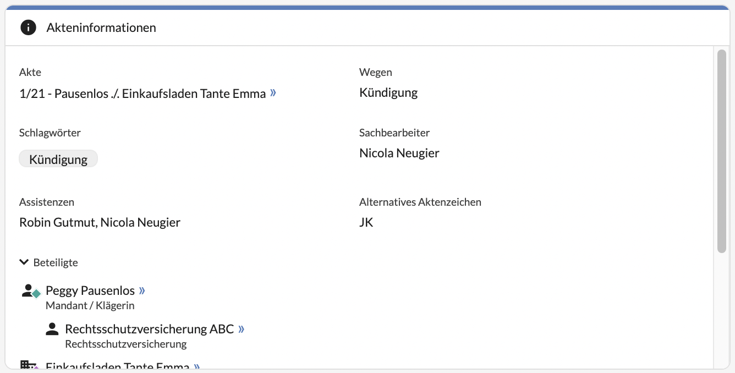Open the Rechtsschutzversicherung ABC entry
The height and width of the screenshot is (373, 735).
tap(149, 330)
